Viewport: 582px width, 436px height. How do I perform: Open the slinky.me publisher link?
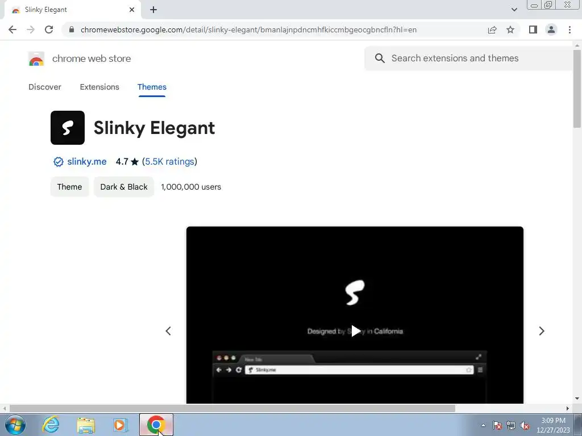pos(87,162)
